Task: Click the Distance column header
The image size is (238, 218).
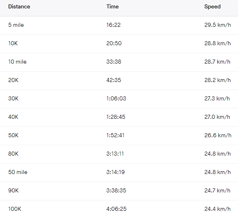Action: pos(19,6)
